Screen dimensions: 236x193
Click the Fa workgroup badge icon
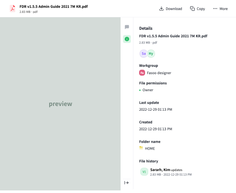(142, 73)
